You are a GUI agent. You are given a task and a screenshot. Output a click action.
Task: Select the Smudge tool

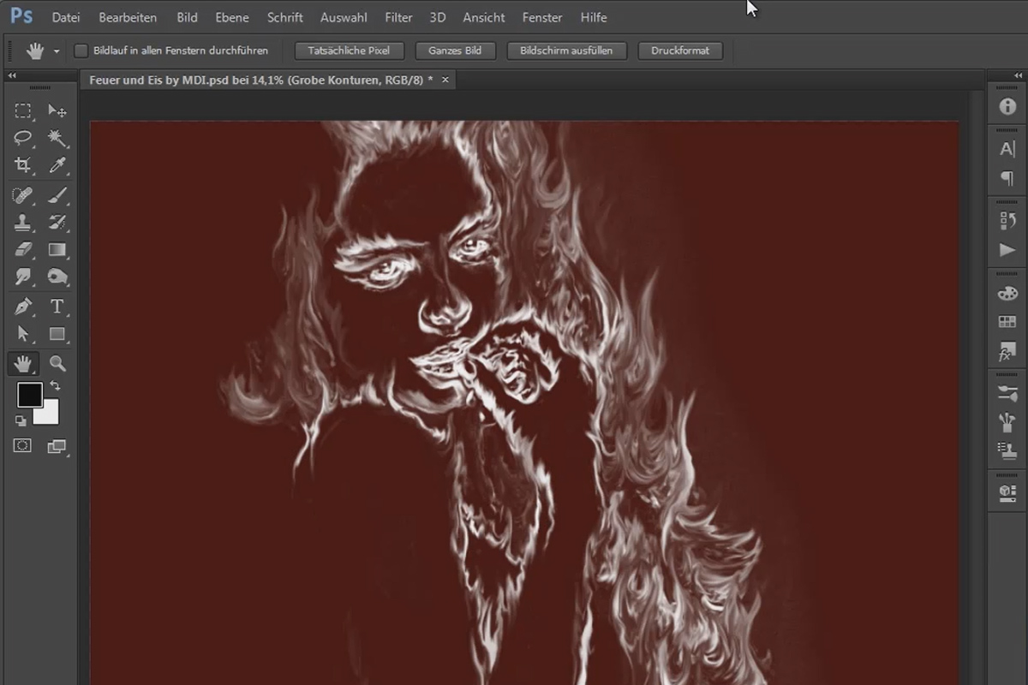(23, 277)
